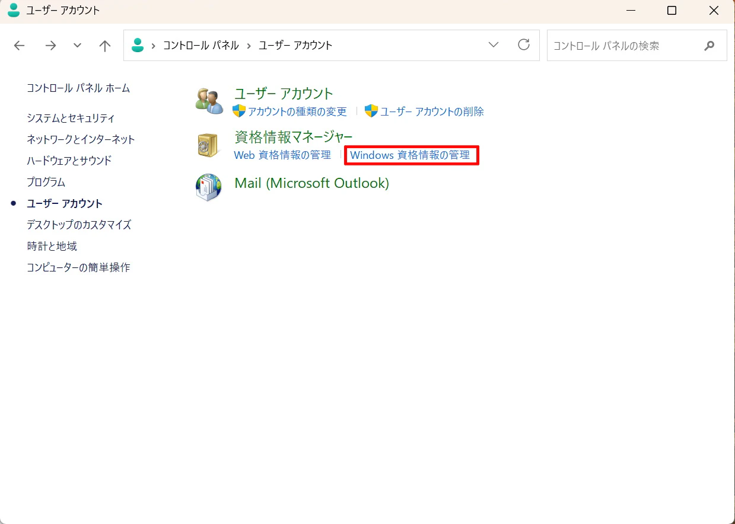Click the title bar user account icon

coord(13,10)
